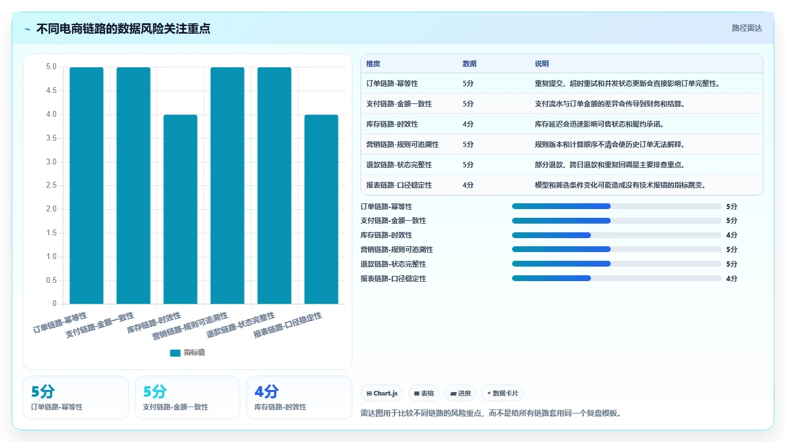Screen dimensions: 786x442
Task: Click x-axis label 报表链路-口径稳定性 under the chart
Action: [288, 325]
